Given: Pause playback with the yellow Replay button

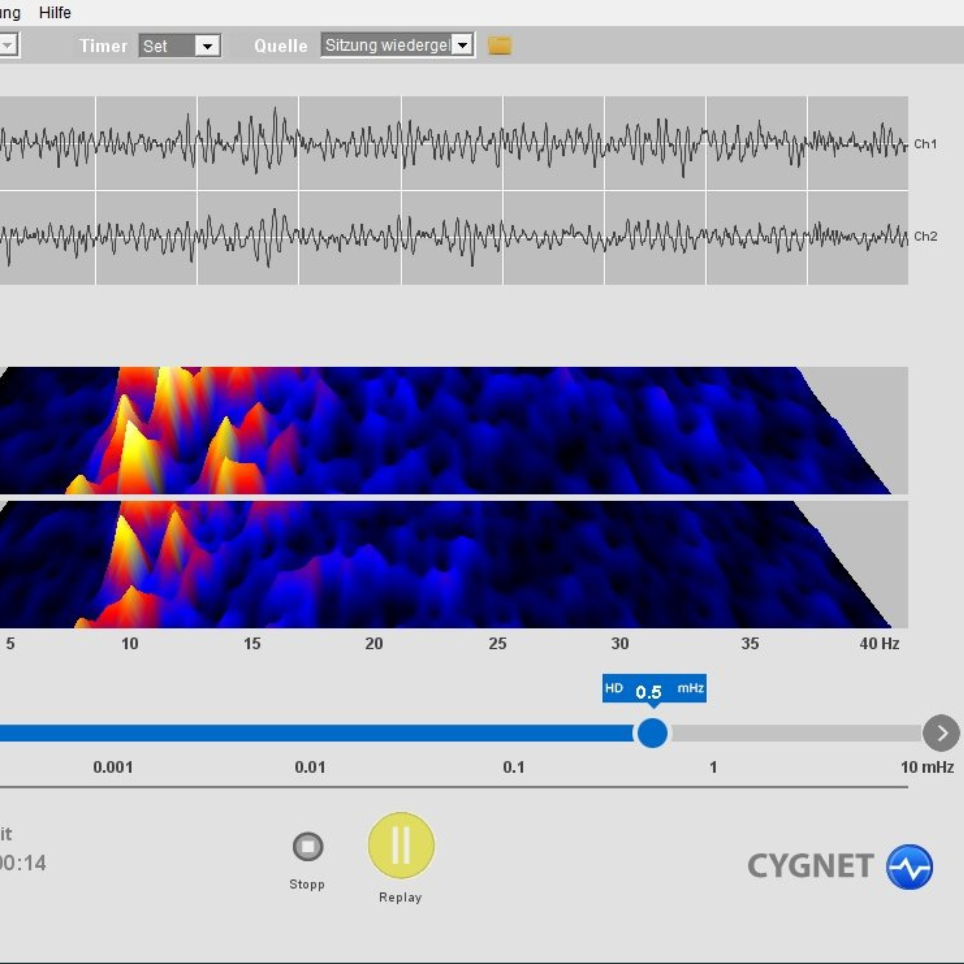Looking at the screenshot, I should [401, 845].
